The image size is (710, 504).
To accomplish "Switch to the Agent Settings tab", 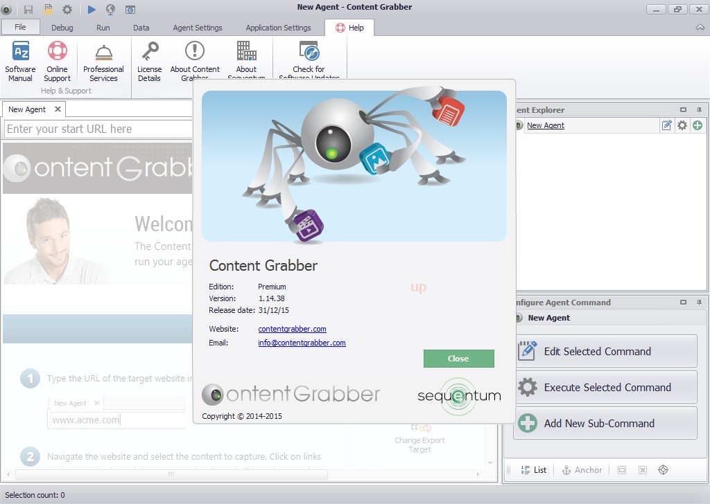I will 198,28.
